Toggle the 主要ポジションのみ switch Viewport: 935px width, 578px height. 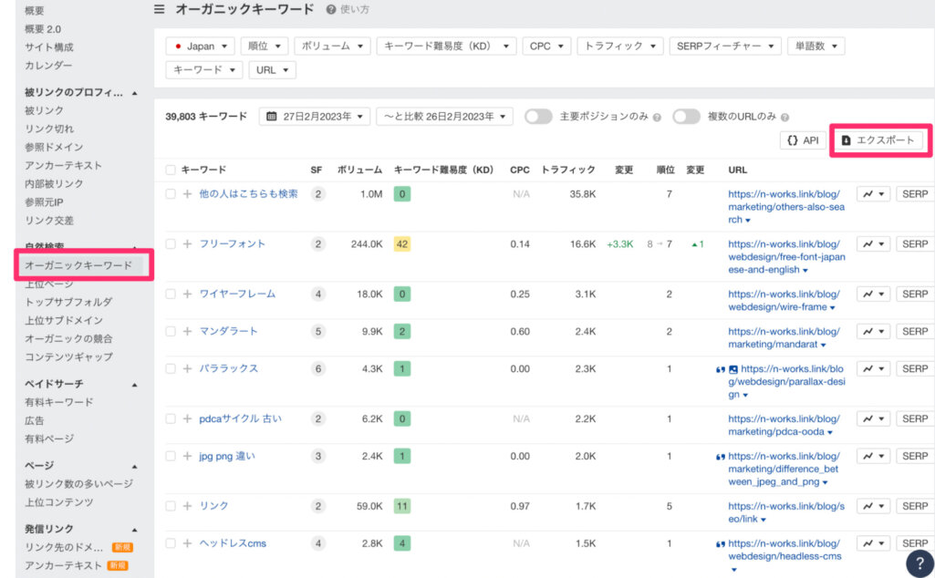tap(538, 117)
